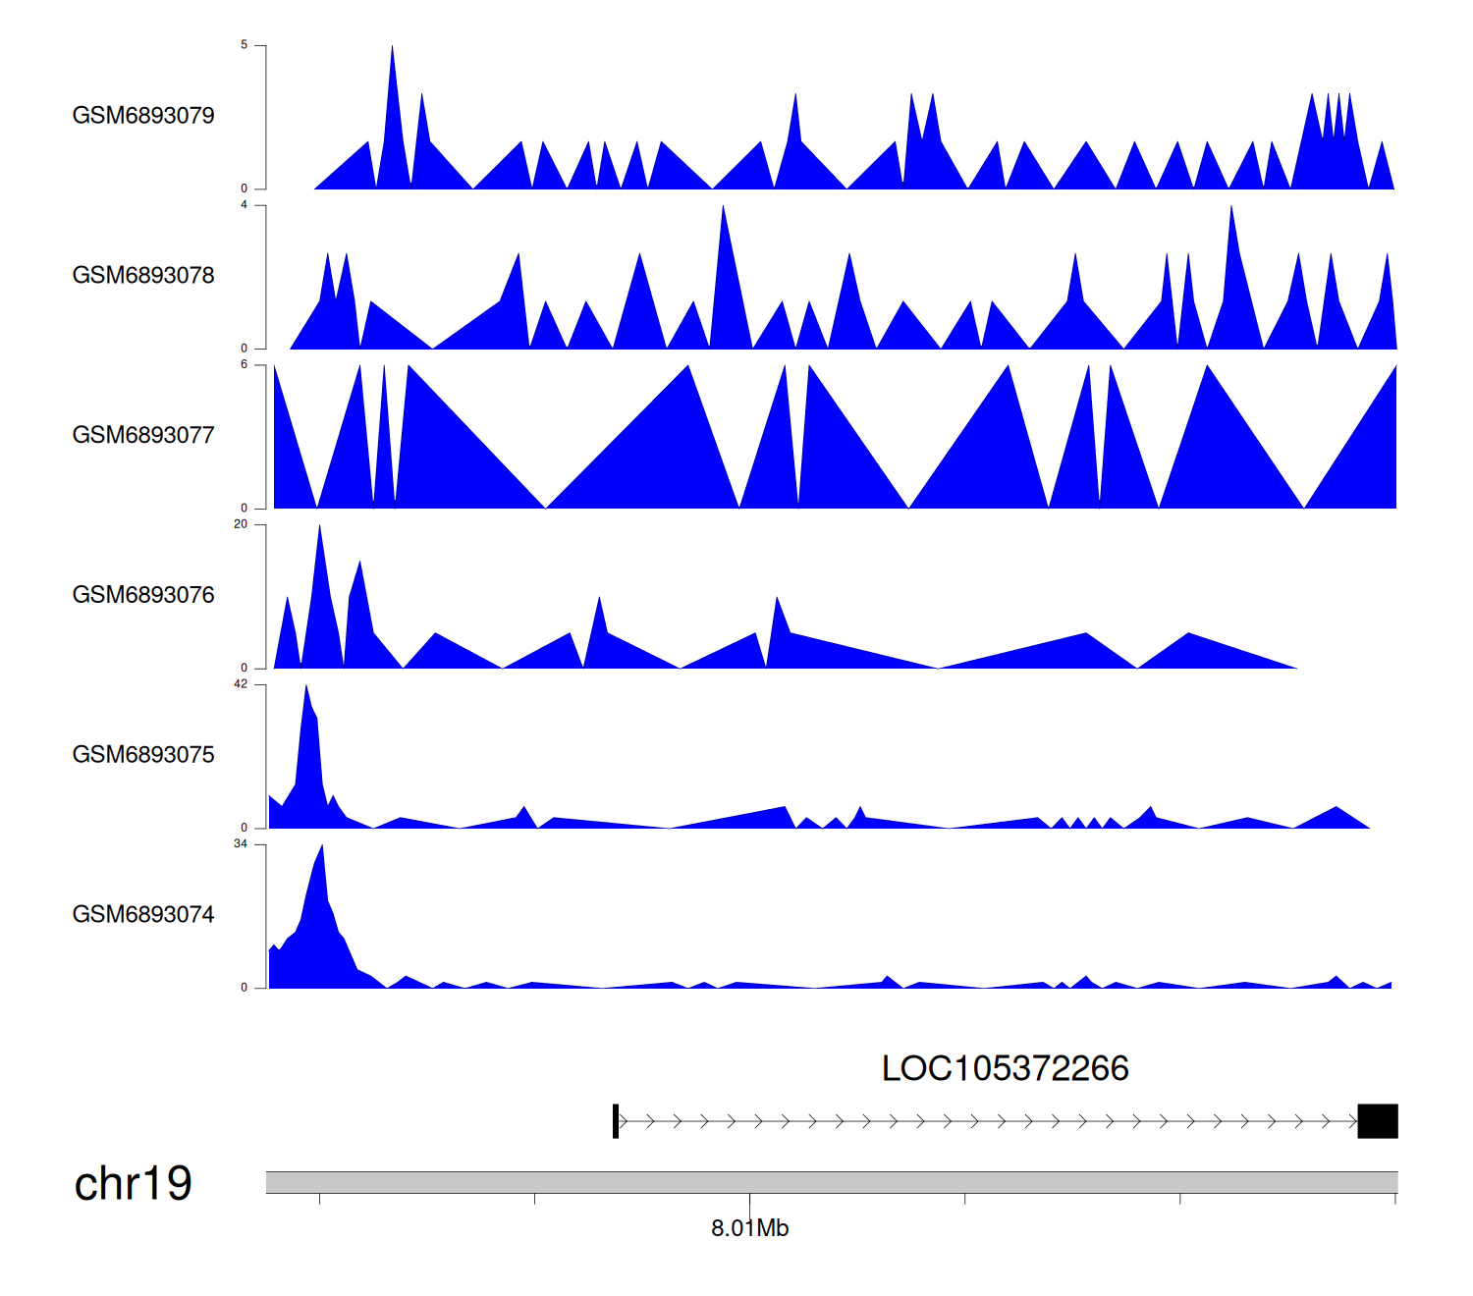
Task: Click the GSM6893075 track label
Action: pos(143,755)
